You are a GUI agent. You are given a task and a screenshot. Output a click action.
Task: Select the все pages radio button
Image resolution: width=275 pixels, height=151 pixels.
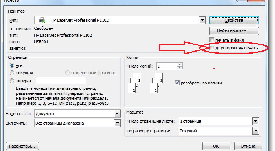12,65
